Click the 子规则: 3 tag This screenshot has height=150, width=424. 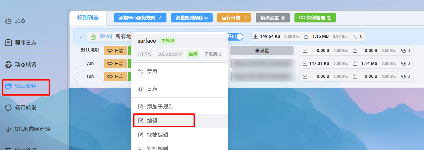(213, 54)
